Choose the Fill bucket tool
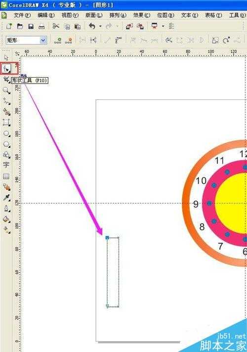This screenshot has width=247, height=352. click(6, 220)
